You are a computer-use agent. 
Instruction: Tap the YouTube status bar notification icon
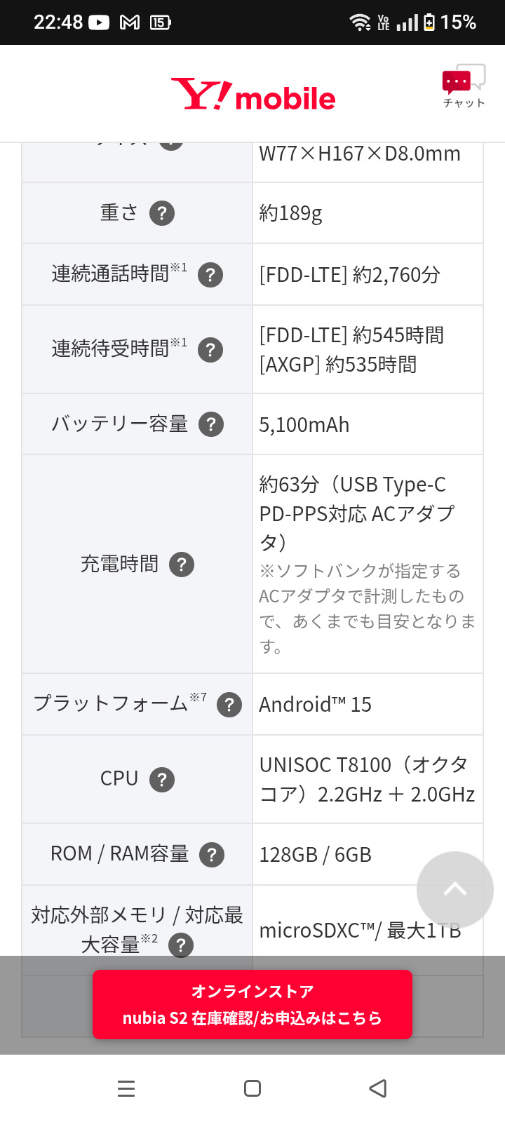99,22
